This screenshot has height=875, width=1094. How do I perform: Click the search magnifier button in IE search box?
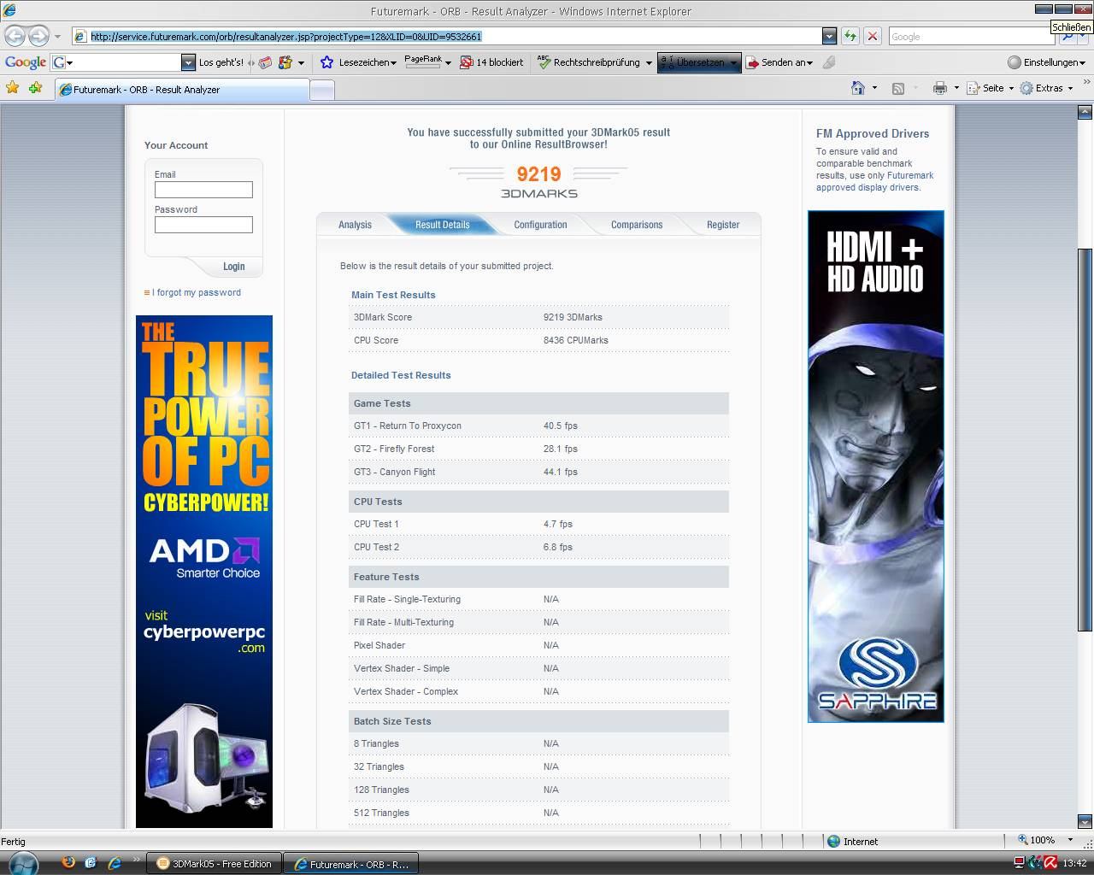(x=1067, y=38)
